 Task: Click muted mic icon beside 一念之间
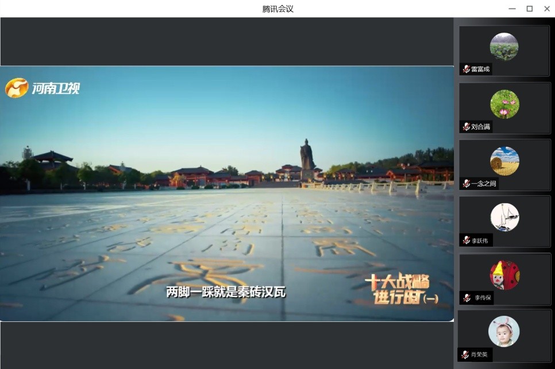click(466, 184)
